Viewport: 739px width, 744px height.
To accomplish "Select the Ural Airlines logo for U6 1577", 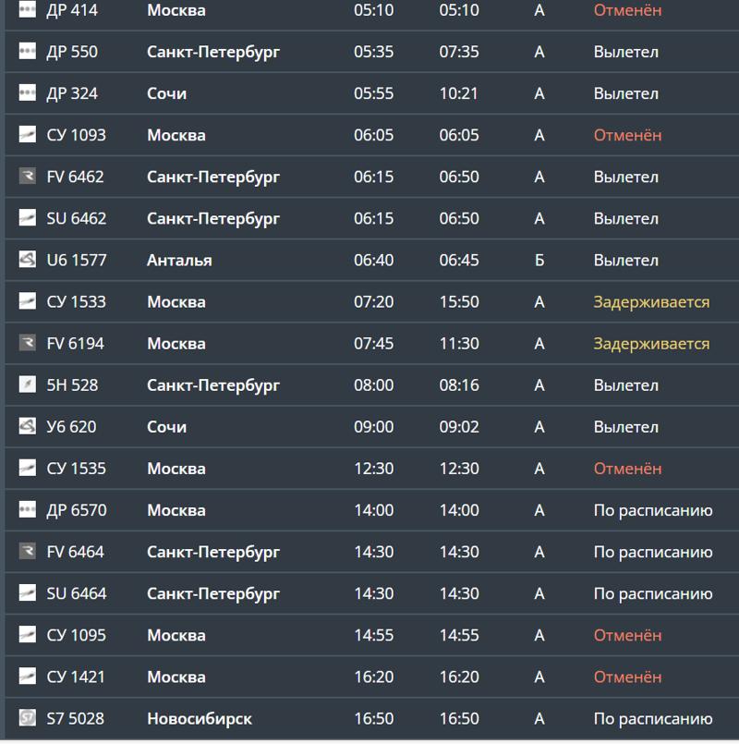I will [x=27, y=260].
